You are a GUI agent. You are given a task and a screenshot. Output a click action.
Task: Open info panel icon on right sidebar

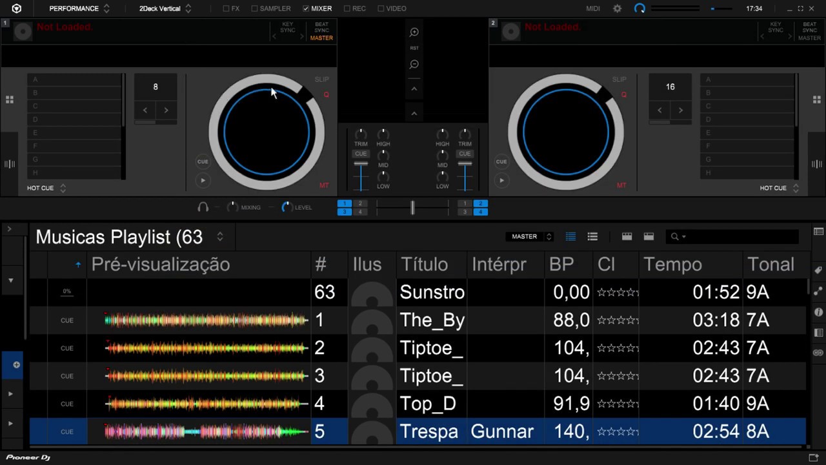818,312
